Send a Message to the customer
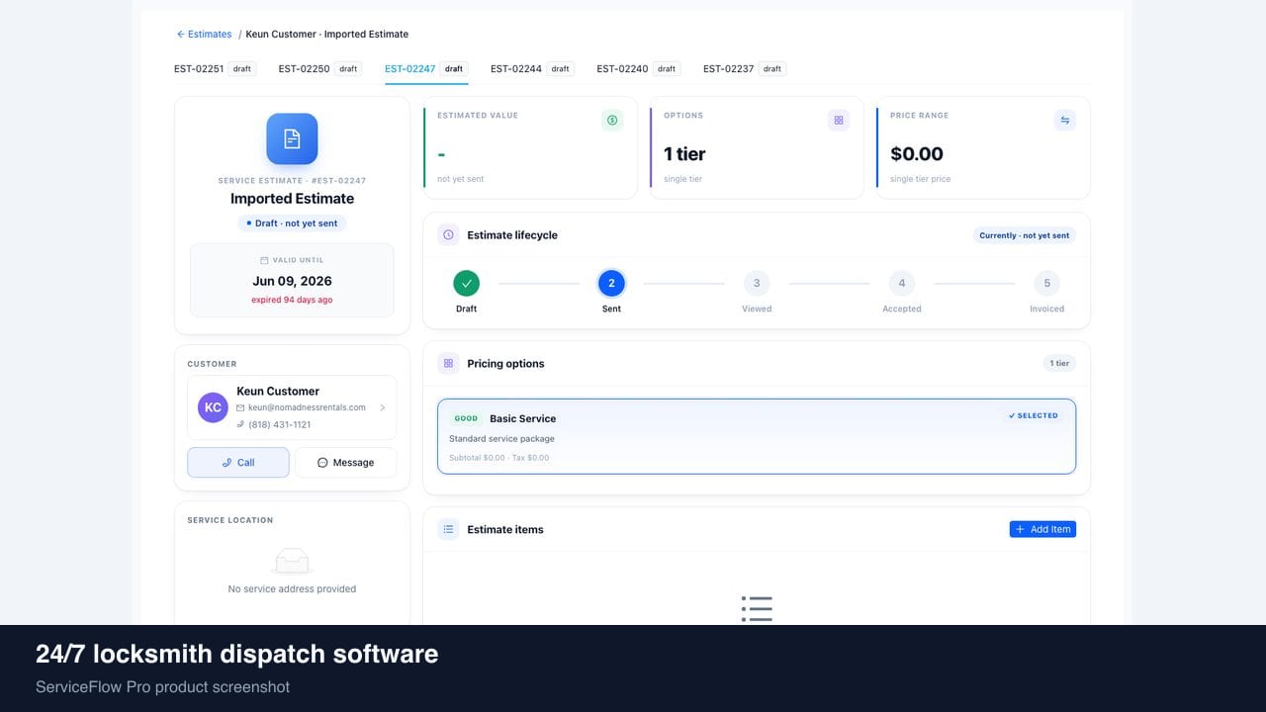Screen dimensions: 1266x712 tap(345, 463)
